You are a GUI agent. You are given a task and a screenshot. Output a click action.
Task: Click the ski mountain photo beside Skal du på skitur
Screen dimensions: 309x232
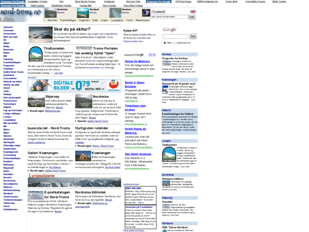pos(41,35)
